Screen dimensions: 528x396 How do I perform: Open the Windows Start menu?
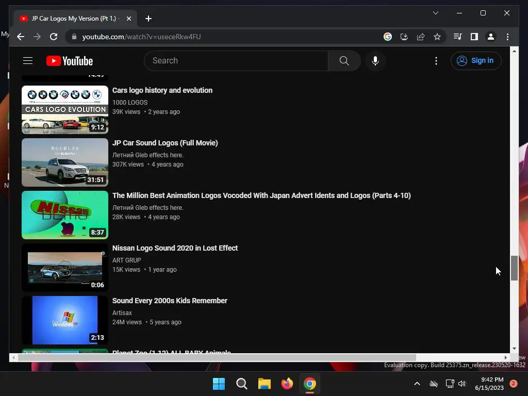click(x=219, y=384)
